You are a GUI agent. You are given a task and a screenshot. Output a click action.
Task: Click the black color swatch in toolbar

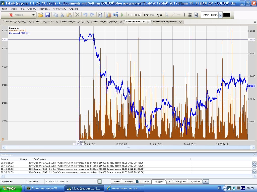coord(226,15)
